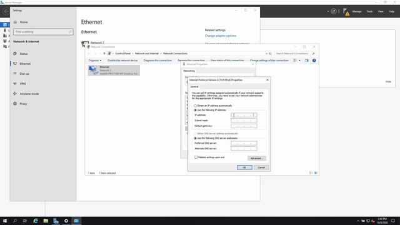Click Hide in the Server Manager panel
400x225 pixels.
click(388, 82)
